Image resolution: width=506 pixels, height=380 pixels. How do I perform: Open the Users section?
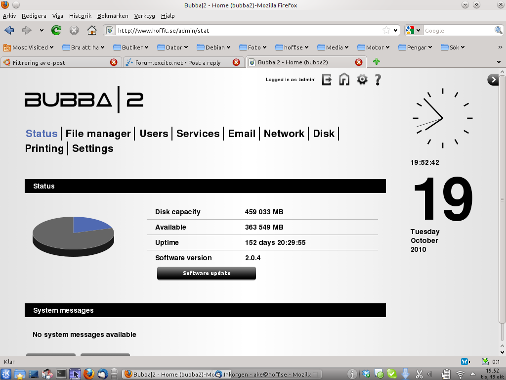point(154,134)
